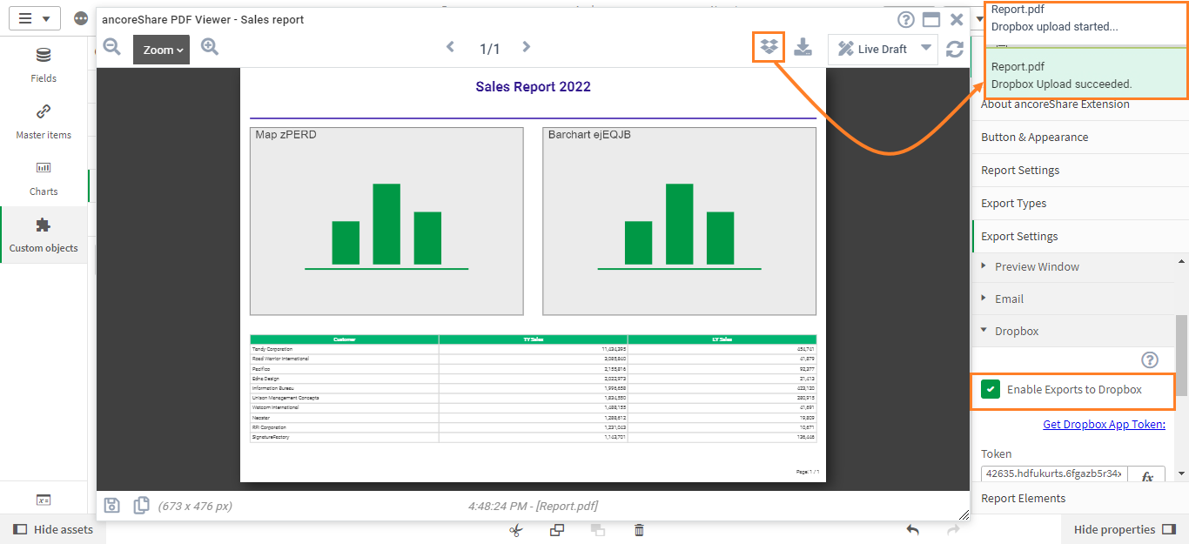
Task: Undo the last edit
Action: [x=912, y=530]
